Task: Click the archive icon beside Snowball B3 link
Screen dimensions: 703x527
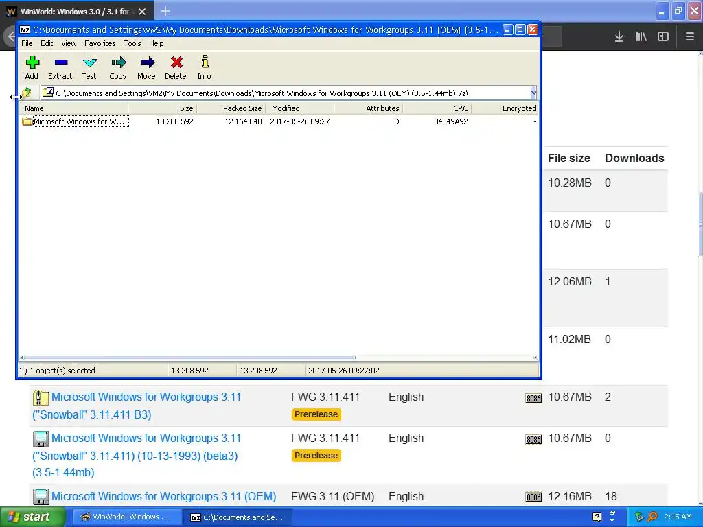Action: (x=41, y=398)
